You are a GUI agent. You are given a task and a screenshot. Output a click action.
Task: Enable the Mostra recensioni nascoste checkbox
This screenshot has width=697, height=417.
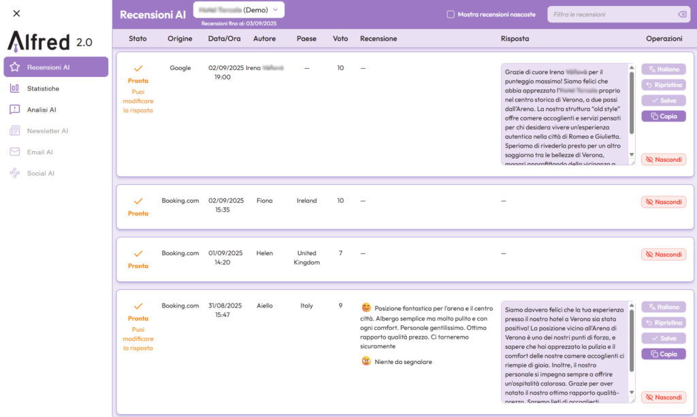tap(450, 14)
